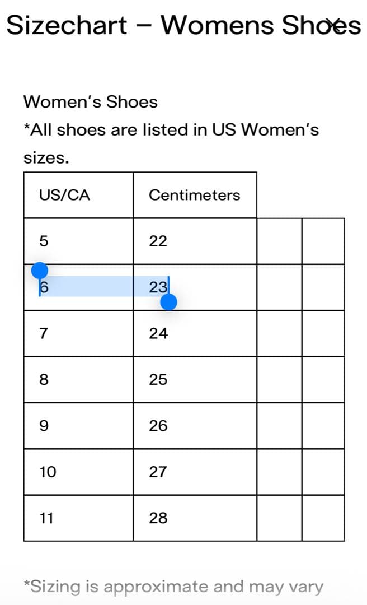The height and width of the screenshot is (605, 367).
Task: Click the highlighted 23 centimeters value
Action: [158, 287]
